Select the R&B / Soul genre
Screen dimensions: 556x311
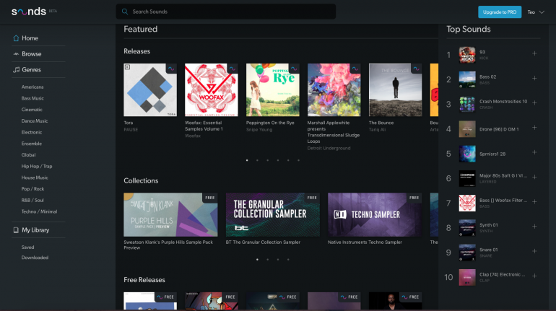click(x=32, y=200)
